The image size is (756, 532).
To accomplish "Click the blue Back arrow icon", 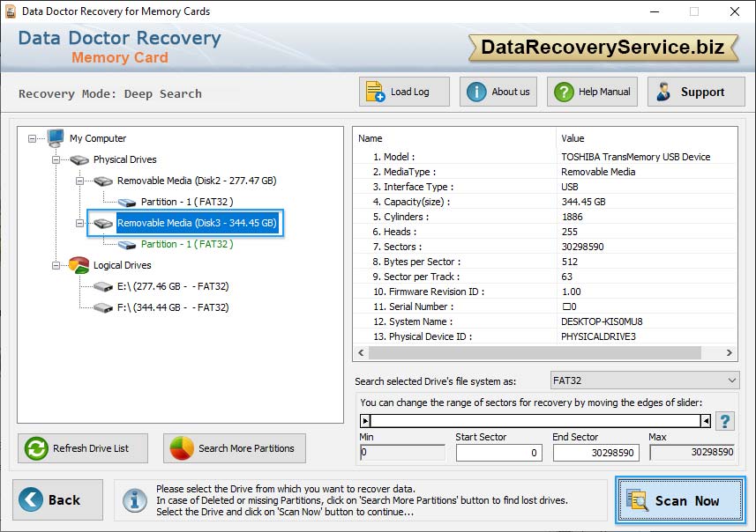I will tap(30, 499).
